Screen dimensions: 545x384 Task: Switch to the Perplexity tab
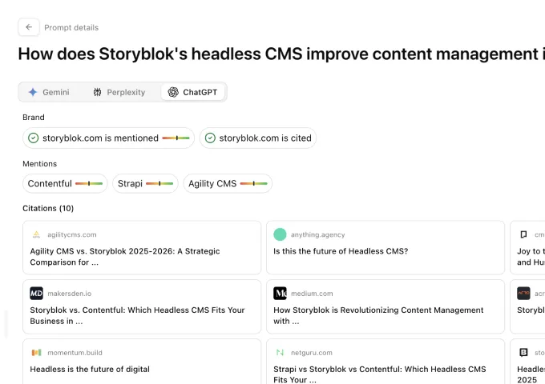pyautogui.click(x=119, y=92)
